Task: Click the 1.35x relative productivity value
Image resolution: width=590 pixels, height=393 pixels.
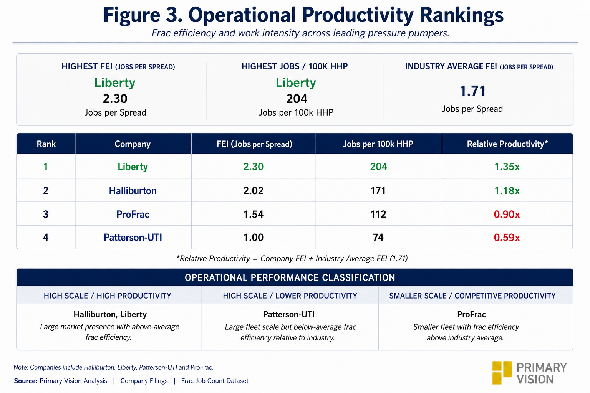Action: coord(507,167)
